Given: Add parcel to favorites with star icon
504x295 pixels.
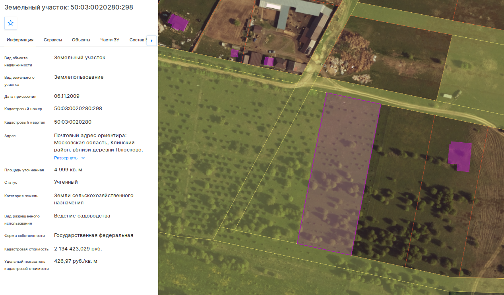Looking at the screenshot, I should [x=11, y=23].
